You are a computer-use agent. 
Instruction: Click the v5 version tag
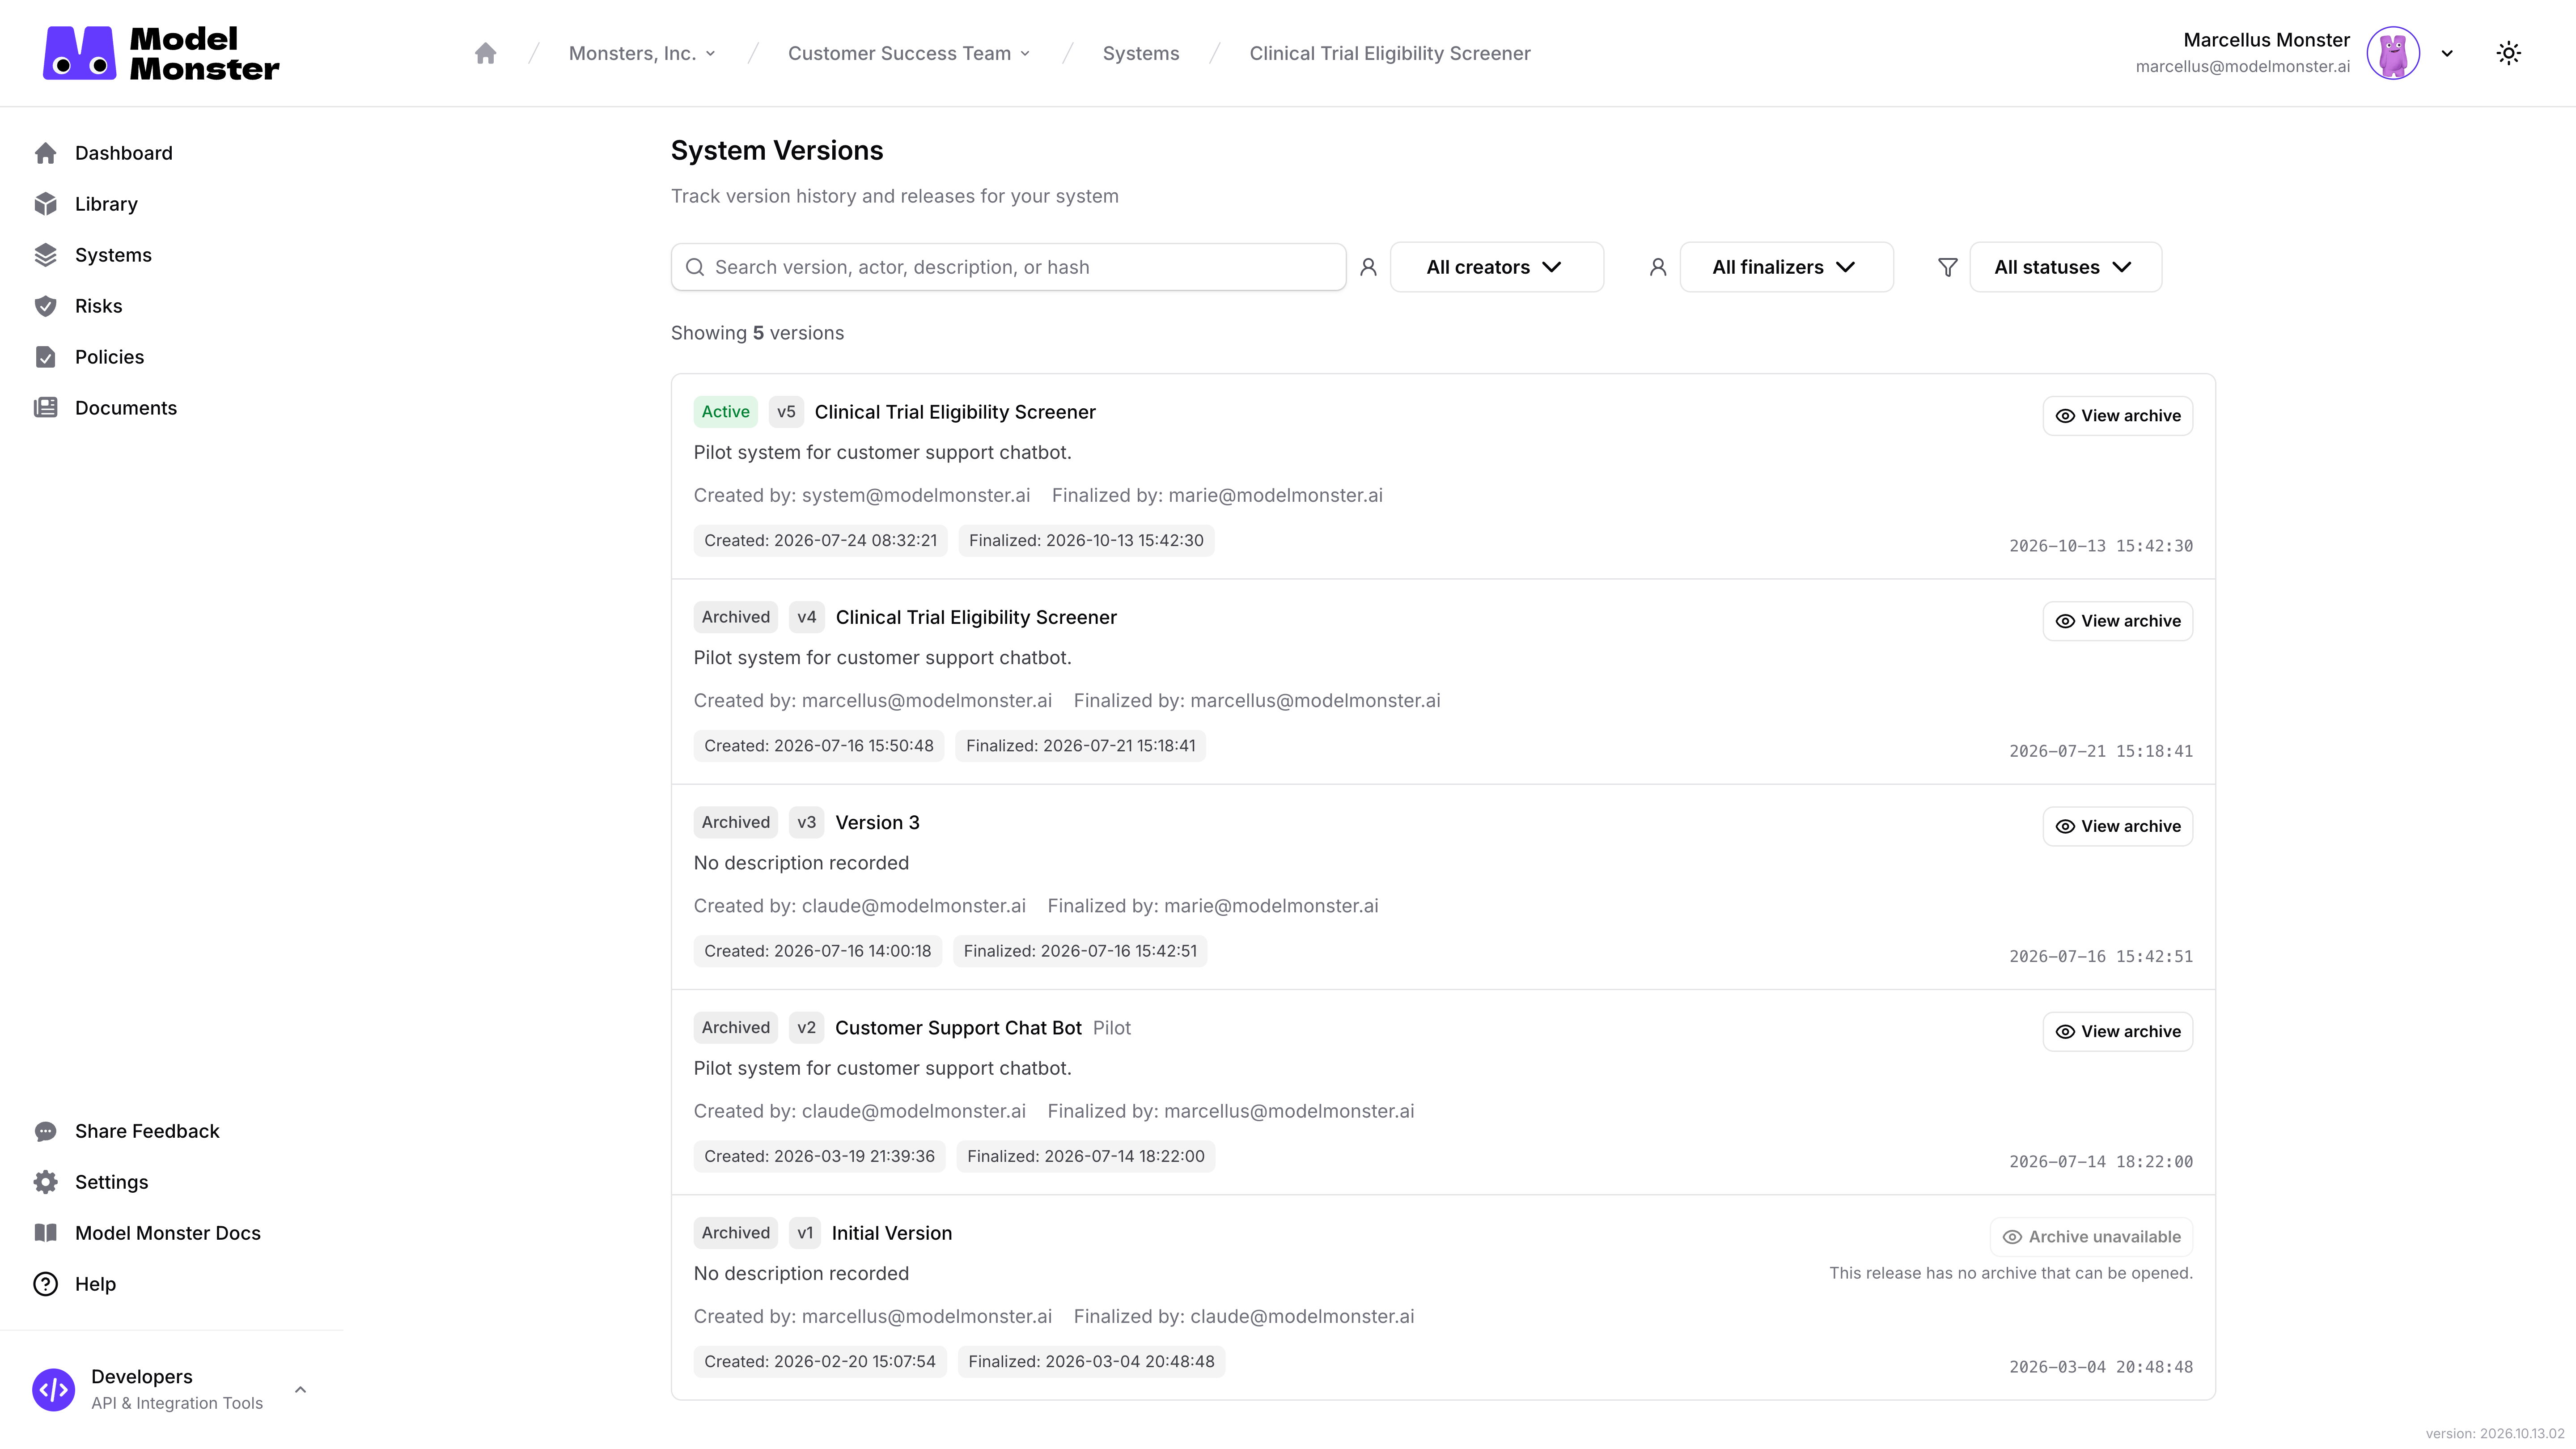point(786,412)
